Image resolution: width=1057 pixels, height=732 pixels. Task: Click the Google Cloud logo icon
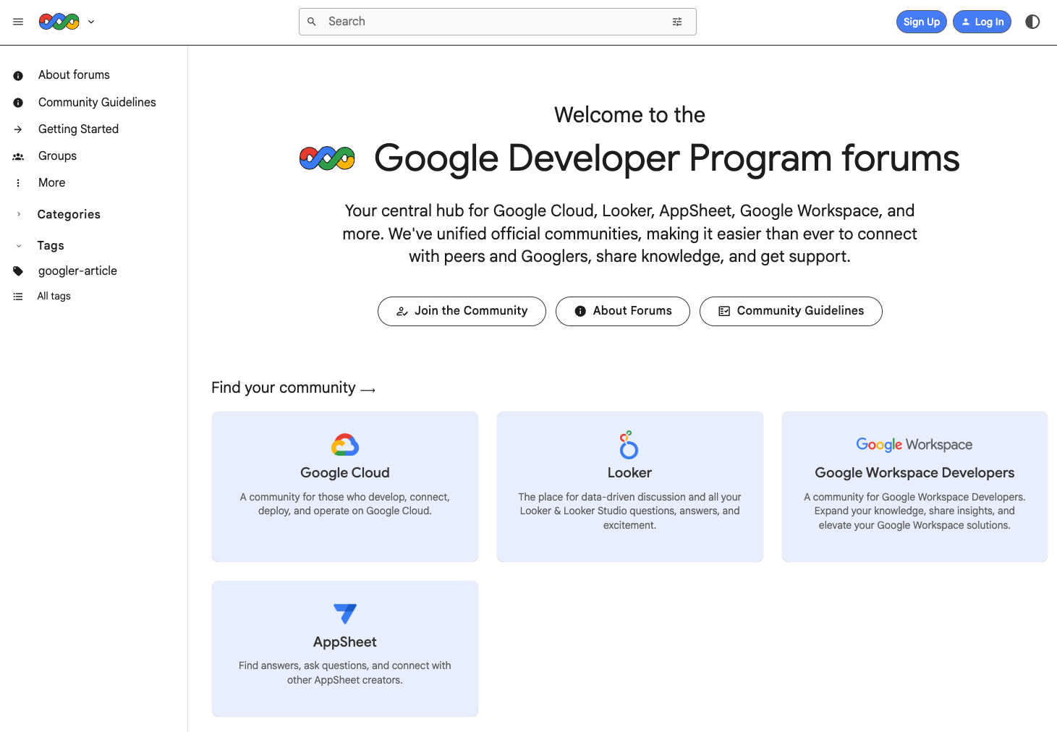tap(345, 445)
